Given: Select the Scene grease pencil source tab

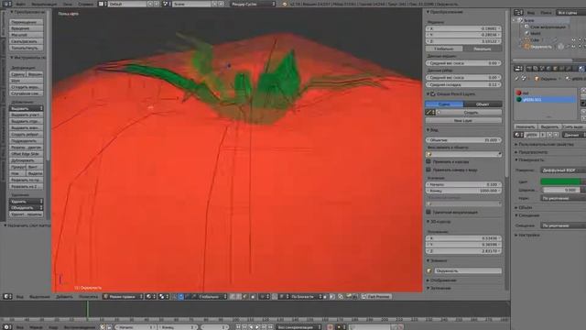Looking at the screenshot, I should 444,104.
